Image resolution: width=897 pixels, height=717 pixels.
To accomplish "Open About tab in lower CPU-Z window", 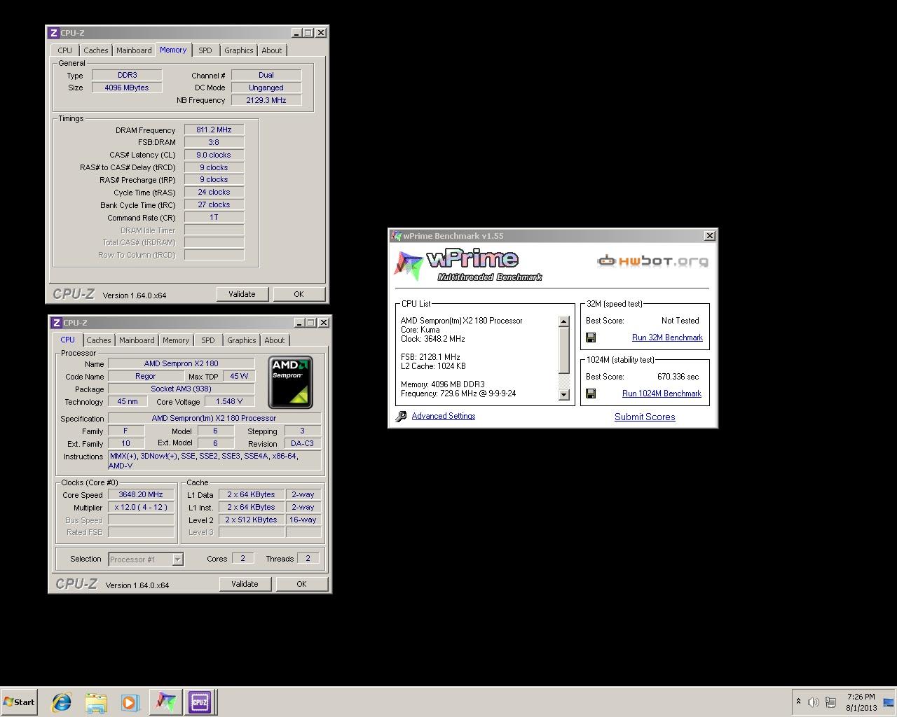I will 275,340.
